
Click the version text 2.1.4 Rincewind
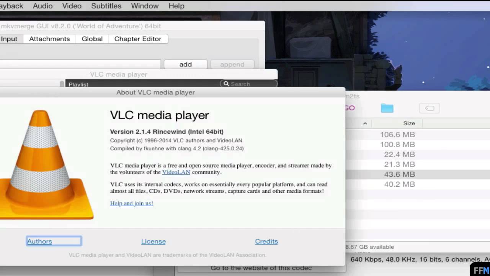tap(167, 131)
